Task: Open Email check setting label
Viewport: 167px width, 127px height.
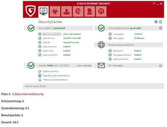Action: click(x=48, y=51)
